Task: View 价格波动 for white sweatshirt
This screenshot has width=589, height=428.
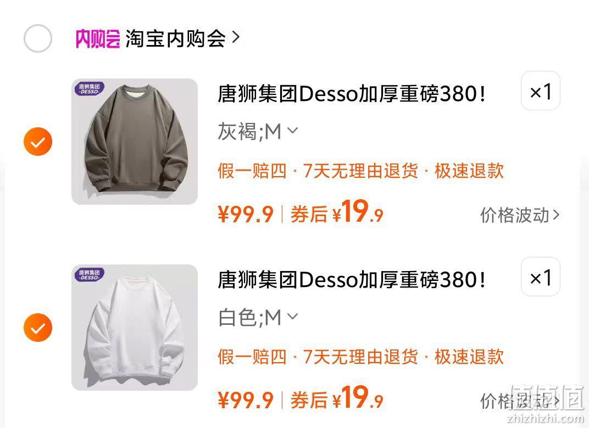Action: pyautogui.click(x=520, y=401)
